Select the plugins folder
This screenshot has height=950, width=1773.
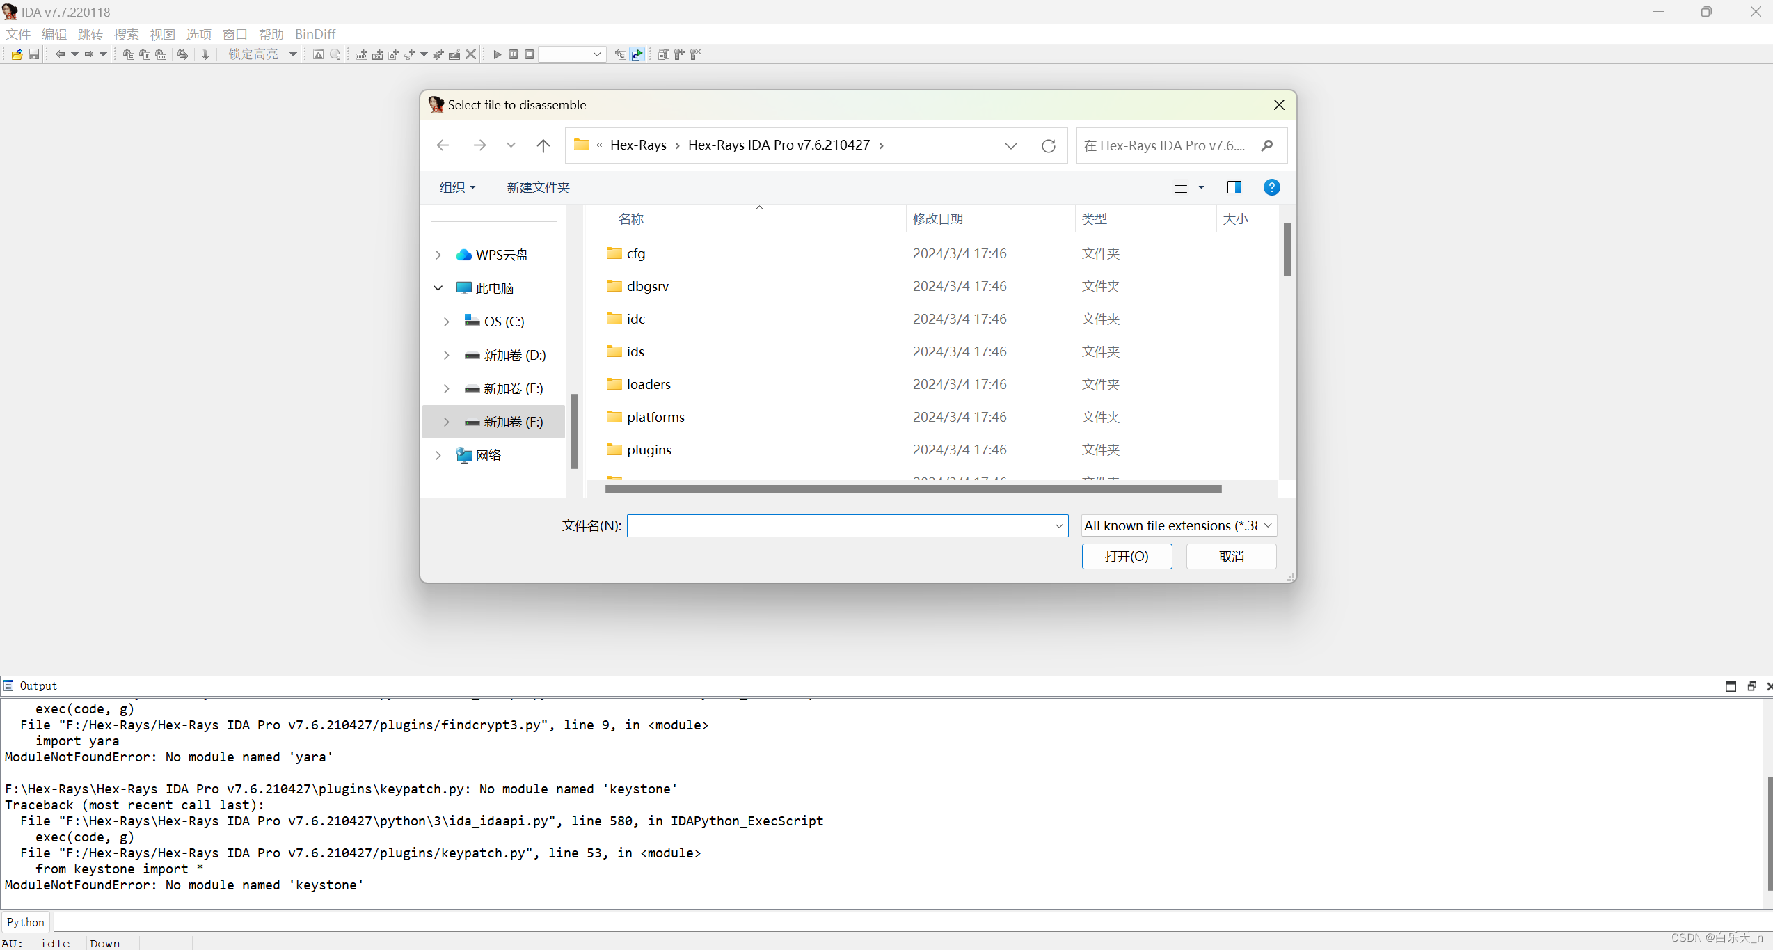pos(649,450)
